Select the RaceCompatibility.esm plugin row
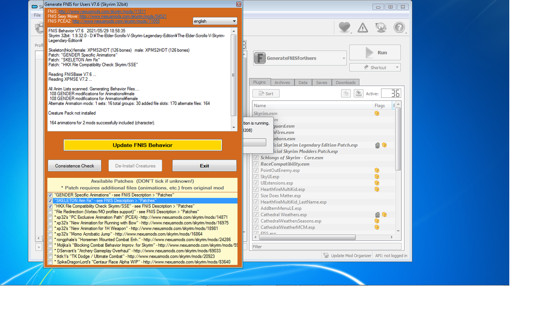 point(324,164)
